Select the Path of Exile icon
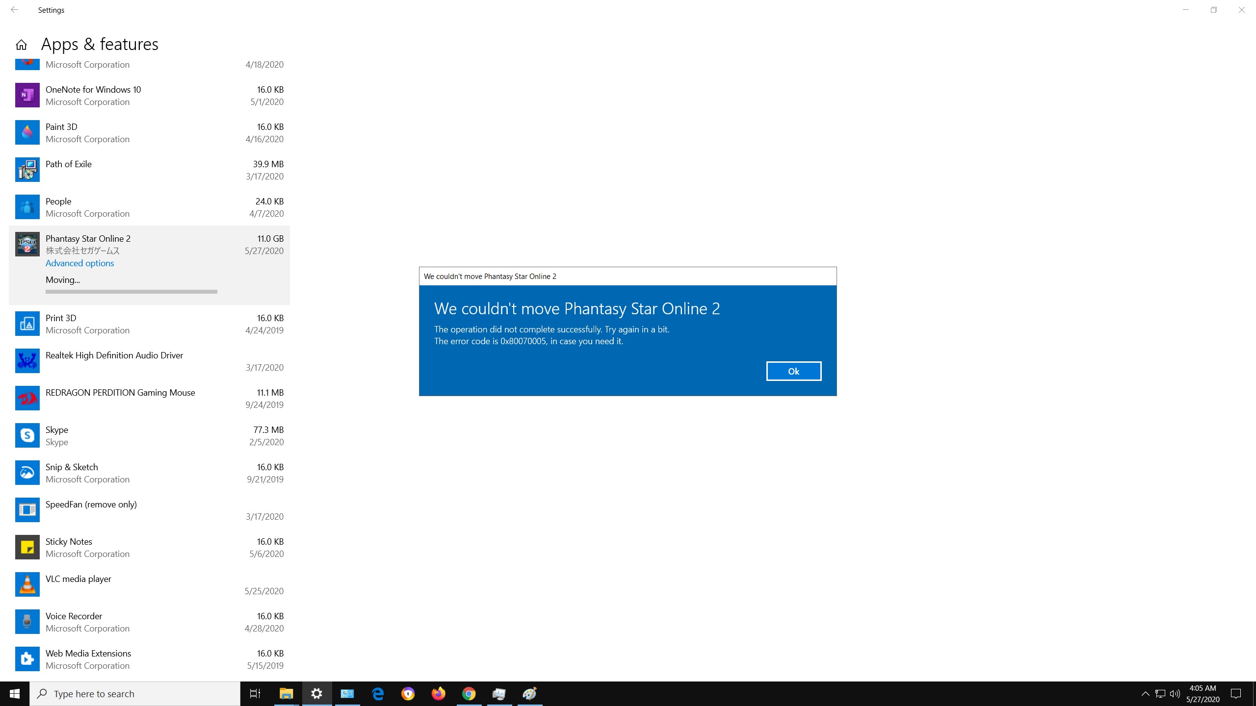This screenshot has width=1256, height=706. coord(27,170)
